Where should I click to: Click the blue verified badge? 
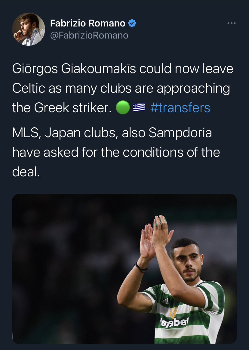(x=132, y=23)
